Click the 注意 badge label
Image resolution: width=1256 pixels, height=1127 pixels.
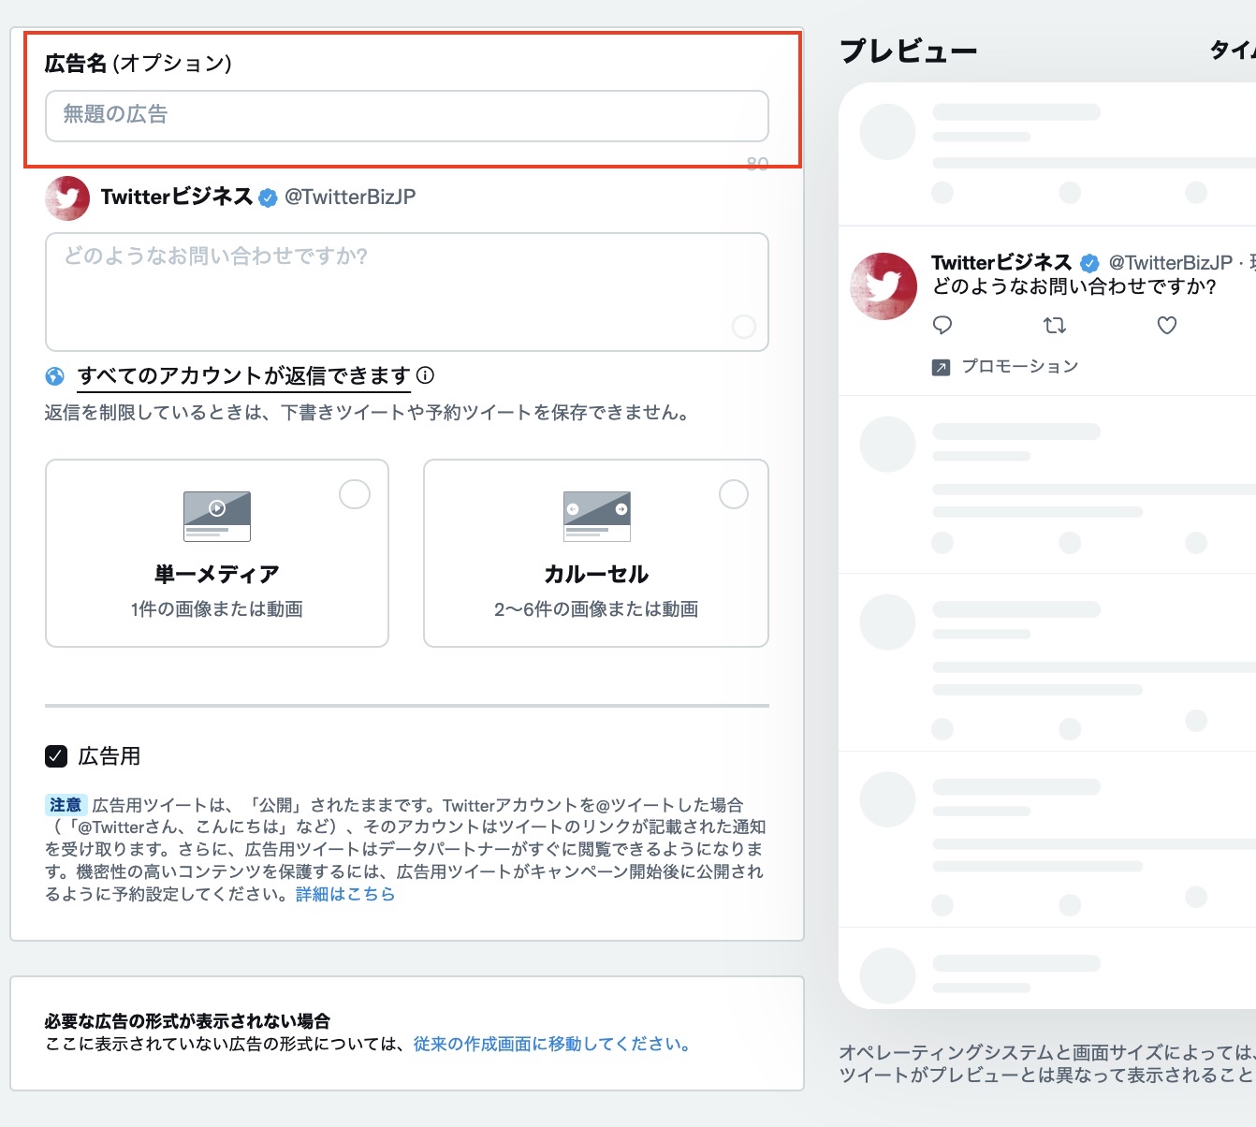[66, 805]
